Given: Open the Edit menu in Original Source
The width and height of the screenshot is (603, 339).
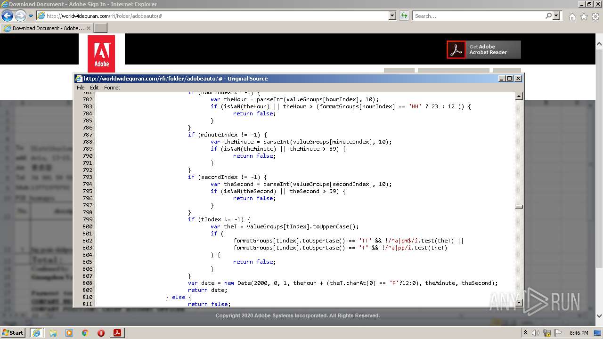Looking at the screenshot, I should coord(94,88).
